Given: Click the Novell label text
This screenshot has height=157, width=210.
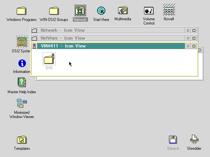Looking at the screenshot, I should coord(169,19).
